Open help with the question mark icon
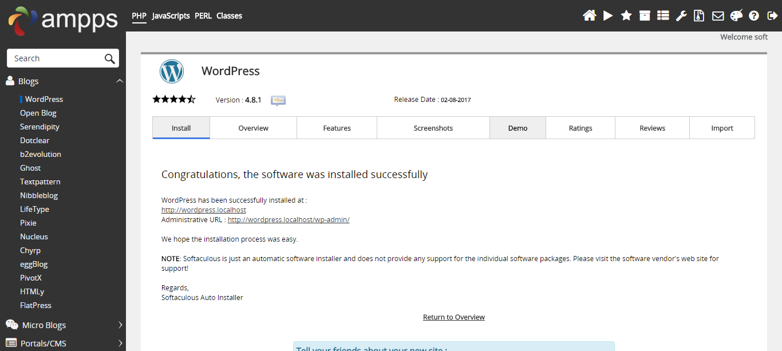 click(x=754, y=16)
